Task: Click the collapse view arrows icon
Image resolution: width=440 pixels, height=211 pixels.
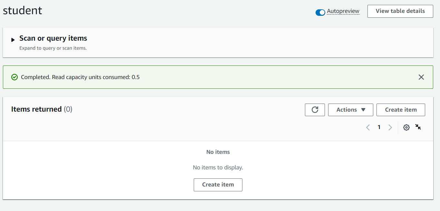Action: point(418,127)
